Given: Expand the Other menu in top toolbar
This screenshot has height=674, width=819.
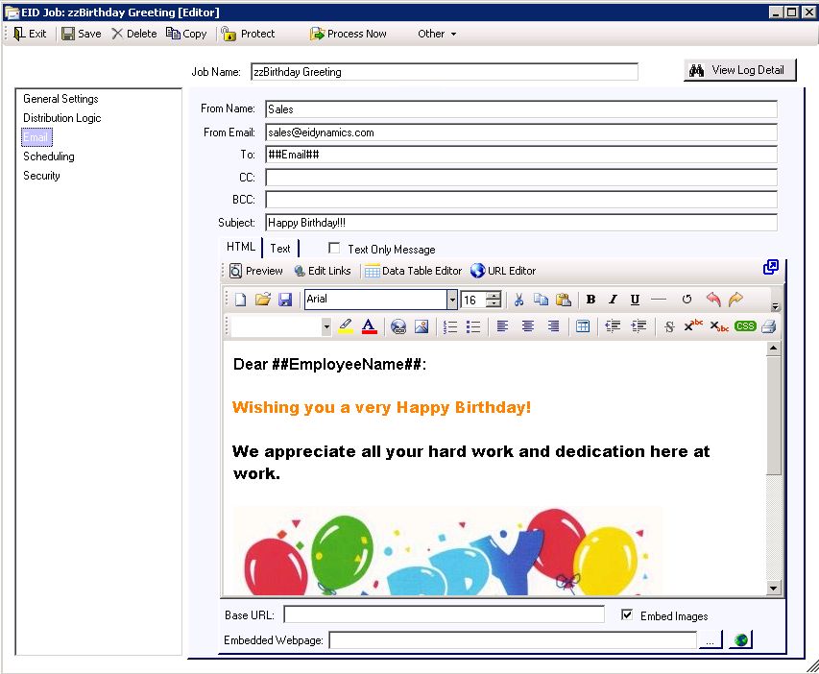Looking at the screenshot, I should tap(437, 34).
